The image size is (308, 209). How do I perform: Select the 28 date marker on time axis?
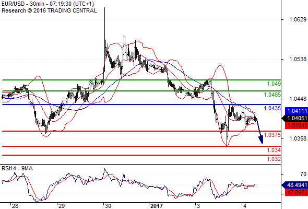pyautogui.click(x=15, y=206)
